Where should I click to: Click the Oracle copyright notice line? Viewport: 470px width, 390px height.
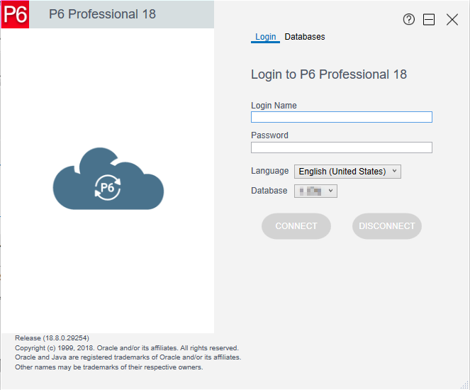(x=127, y=348)
